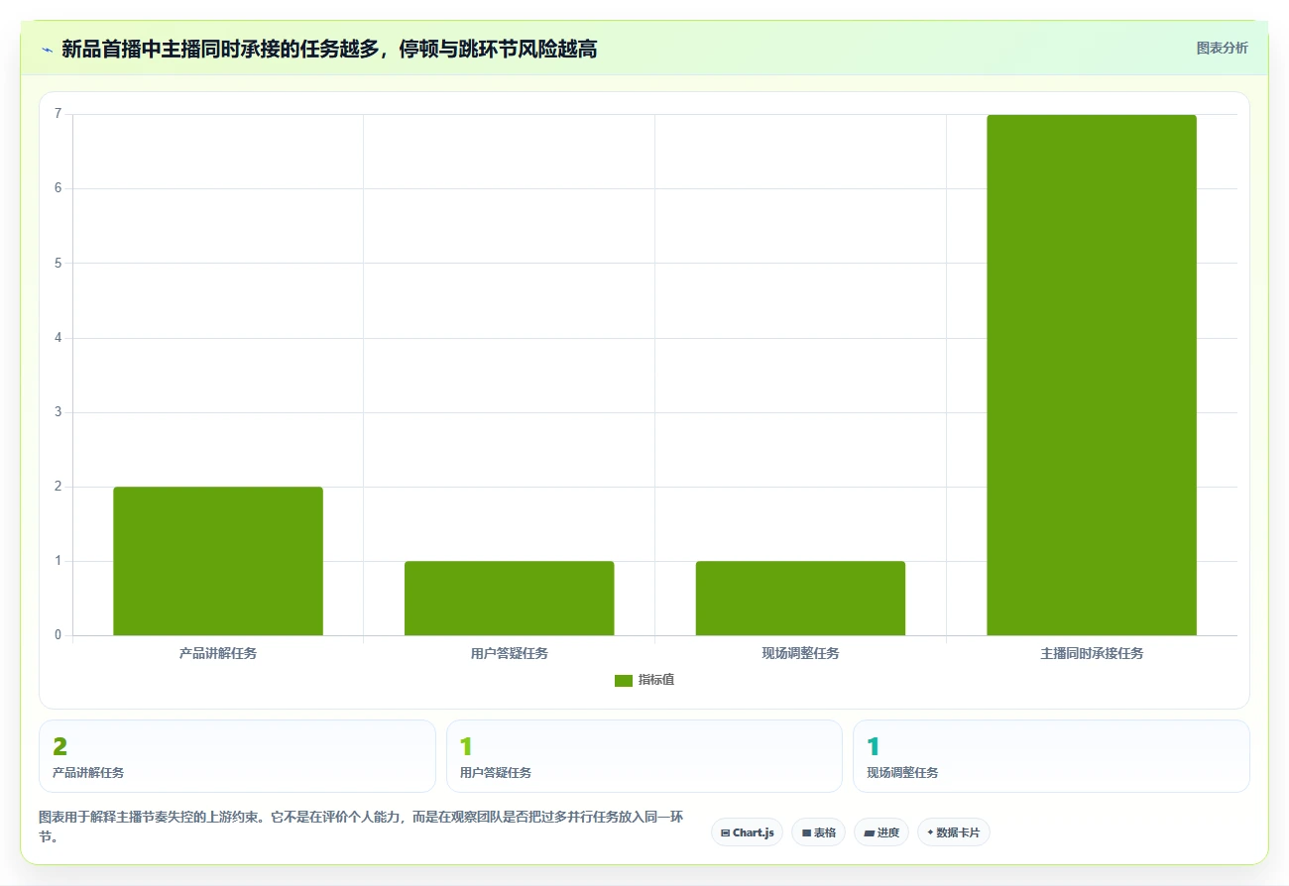Click the y-axis tick value 4
Viewport: 1289px width, 886px height.
pos(58,338)
